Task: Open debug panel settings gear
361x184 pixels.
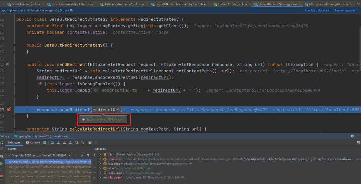Action: coord(352,136)
